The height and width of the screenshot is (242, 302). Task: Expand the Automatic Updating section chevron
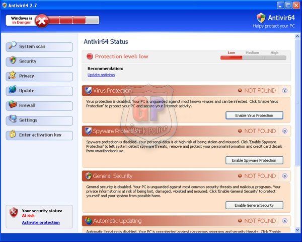285,221
